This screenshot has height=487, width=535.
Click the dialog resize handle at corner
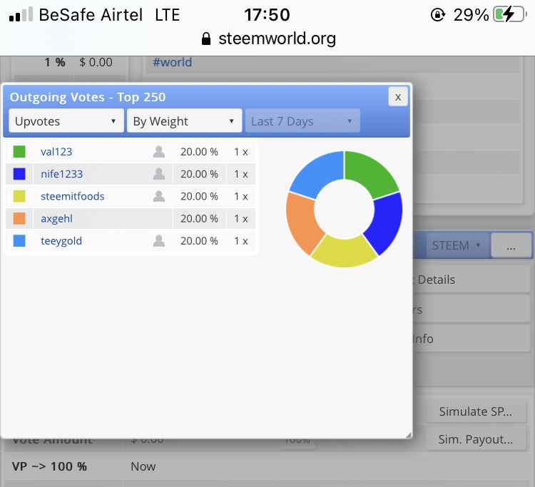[409, 435]
